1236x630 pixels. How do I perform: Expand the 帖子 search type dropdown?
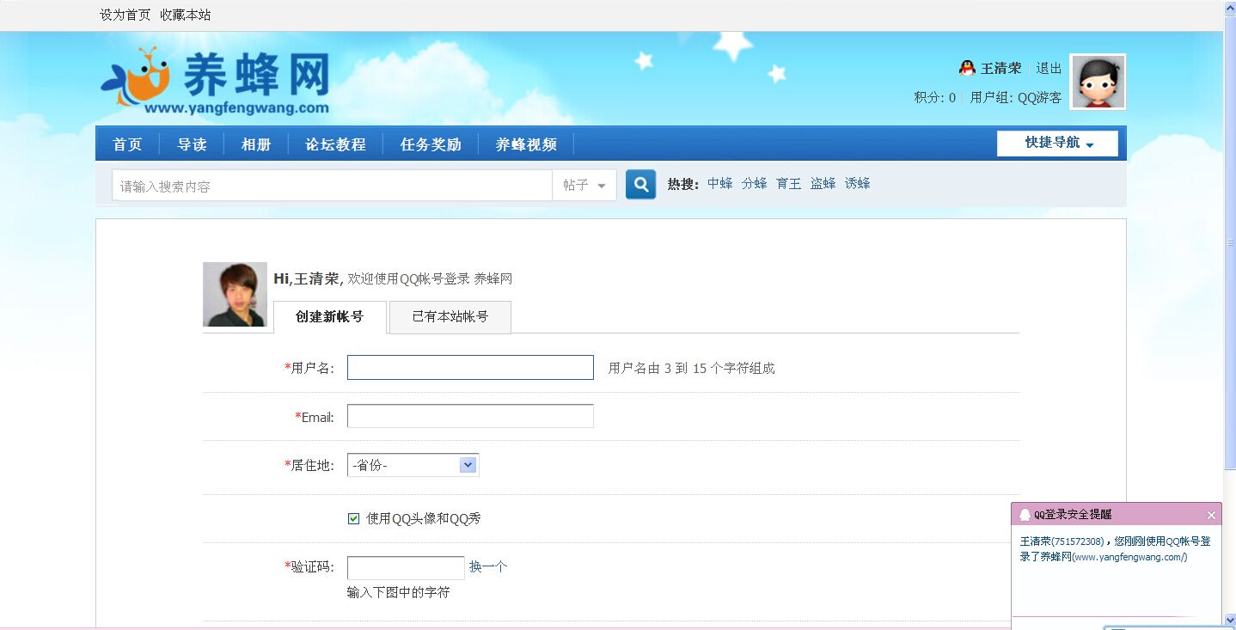tap(584, 186)
